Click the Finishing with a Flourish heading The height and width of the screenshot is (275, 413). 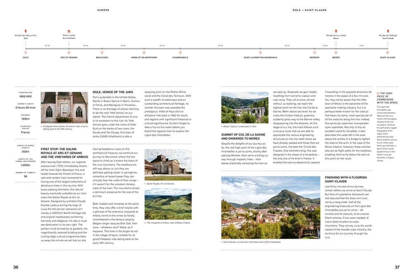coord(346,179)
